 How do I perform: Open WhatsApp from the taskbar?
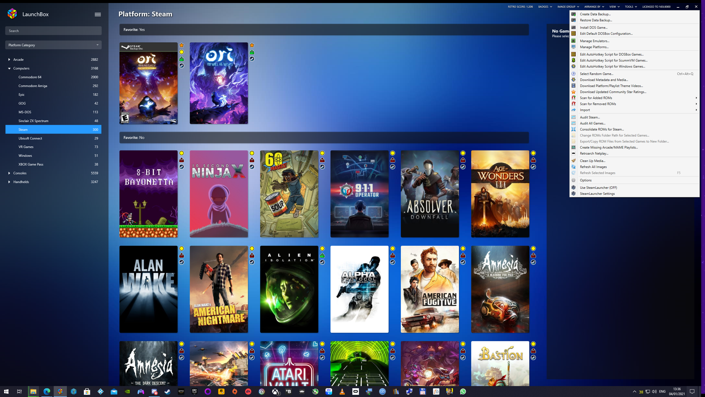click(x=463, y=392)
